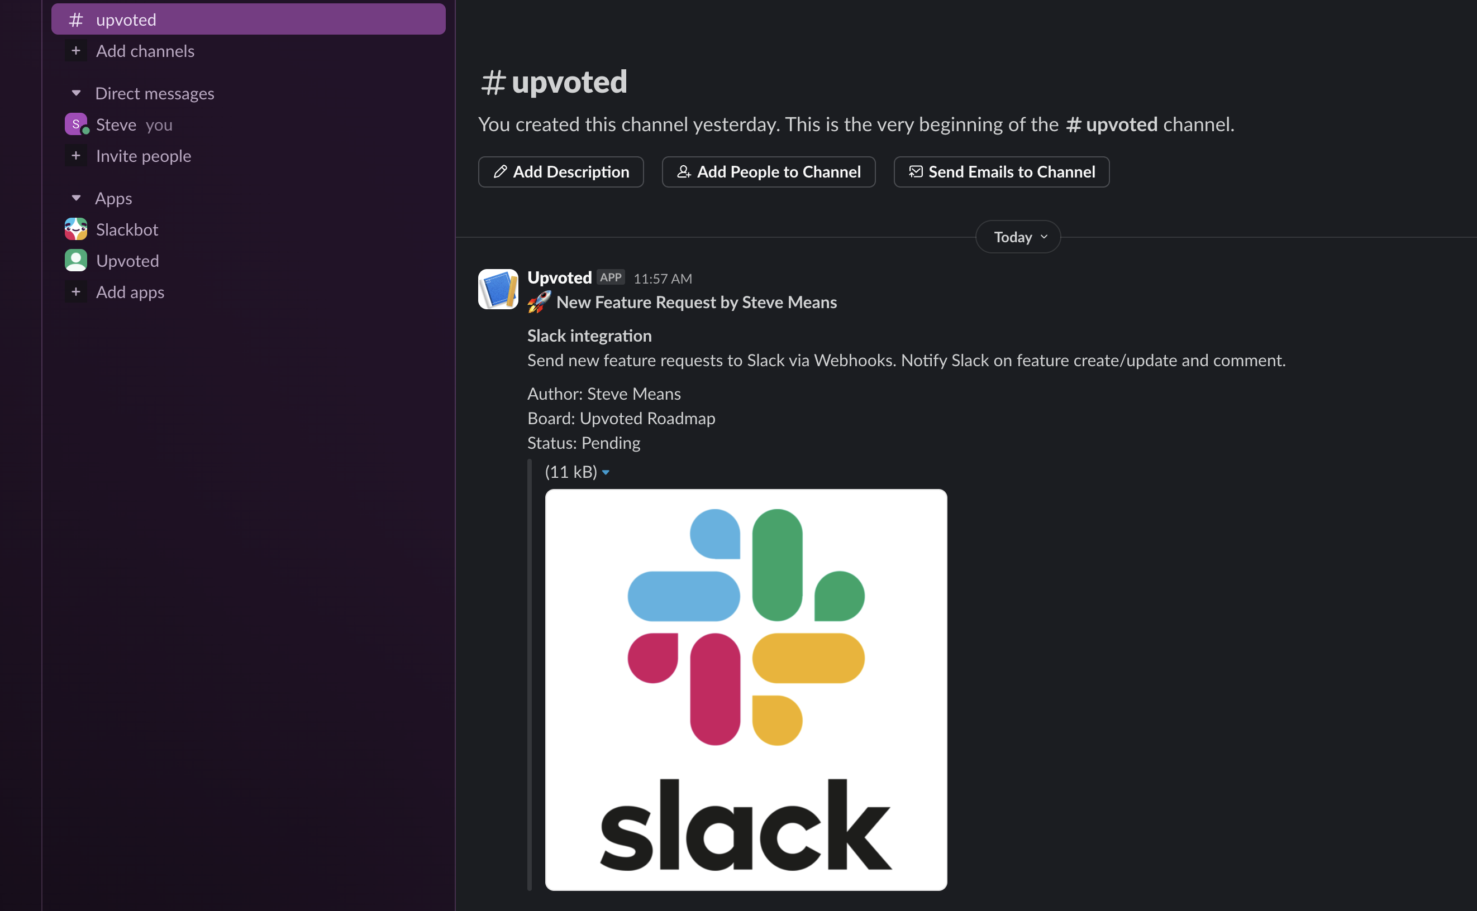Click the Board: Upvoted Roadmap line
The image size is (1477, 911).
[x=622, y=418]
